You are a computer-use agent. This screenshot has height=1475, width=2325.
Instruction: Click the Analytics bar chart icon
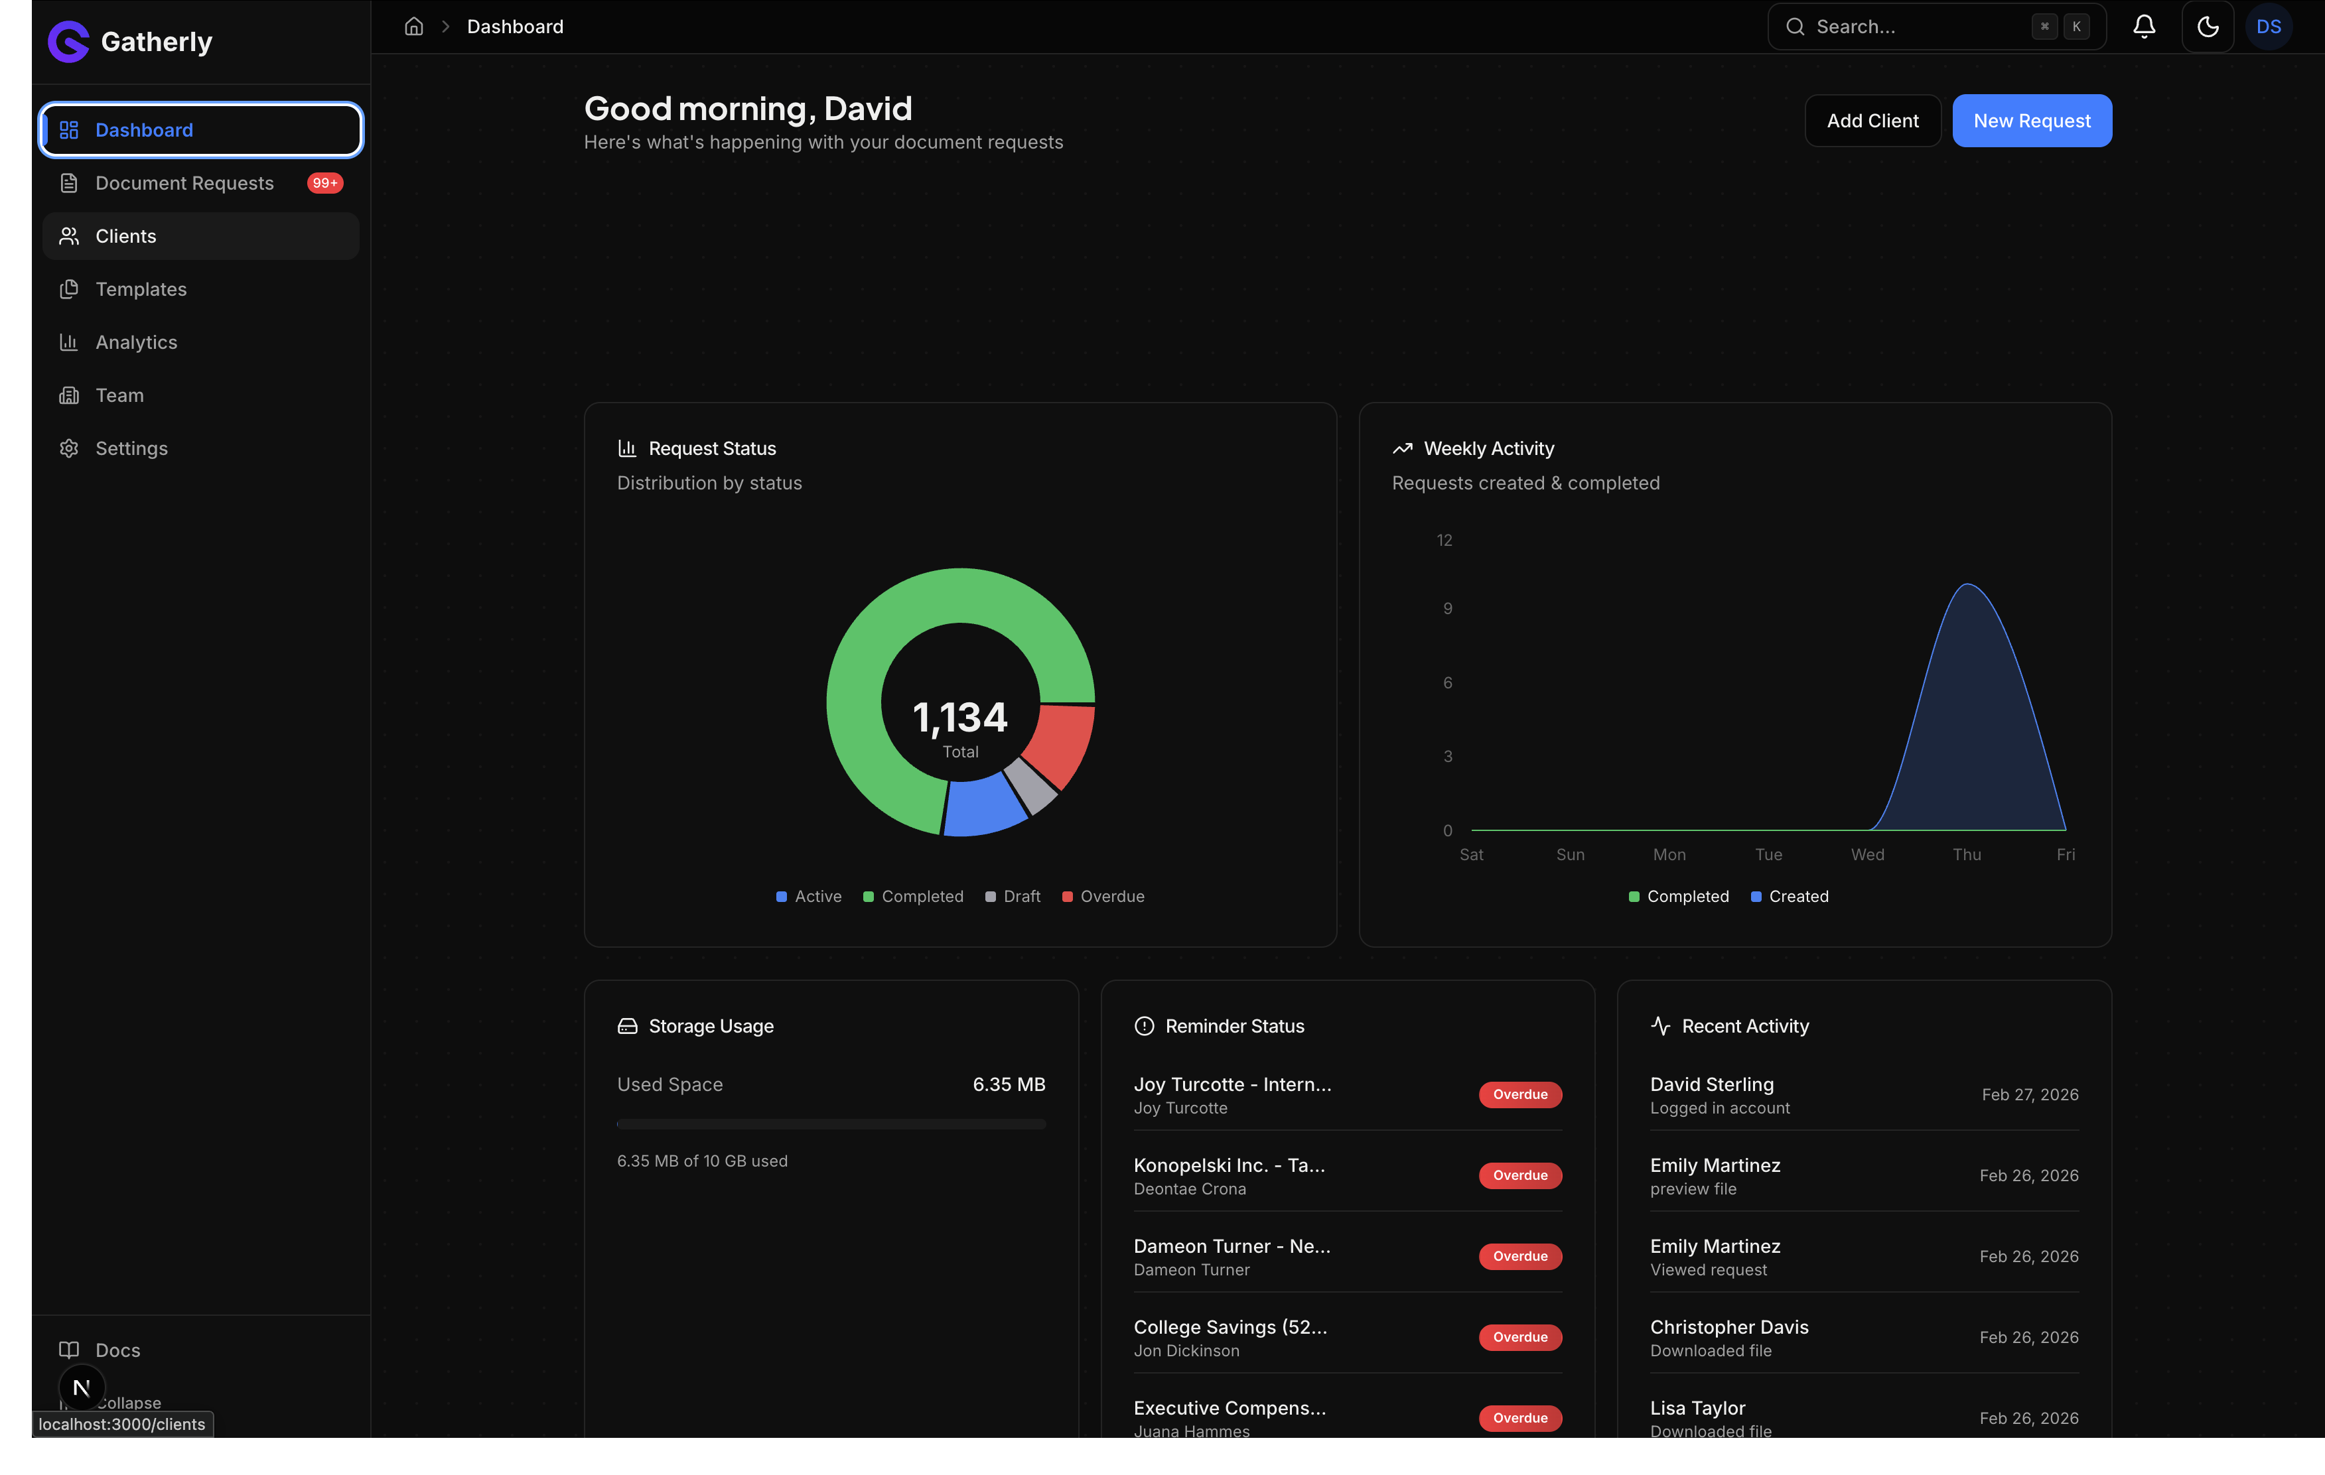click(68, 342)
